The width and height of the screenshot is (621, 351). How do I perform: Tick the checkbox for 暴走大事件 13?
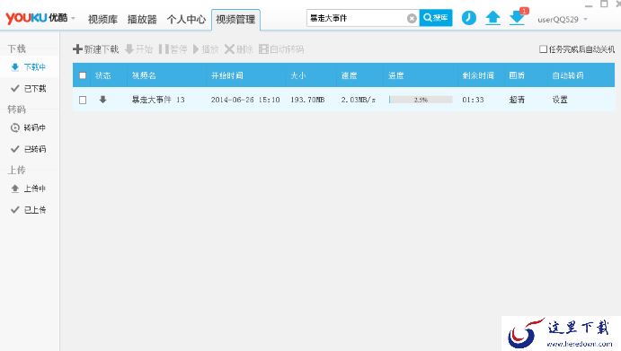pos(83,100)
